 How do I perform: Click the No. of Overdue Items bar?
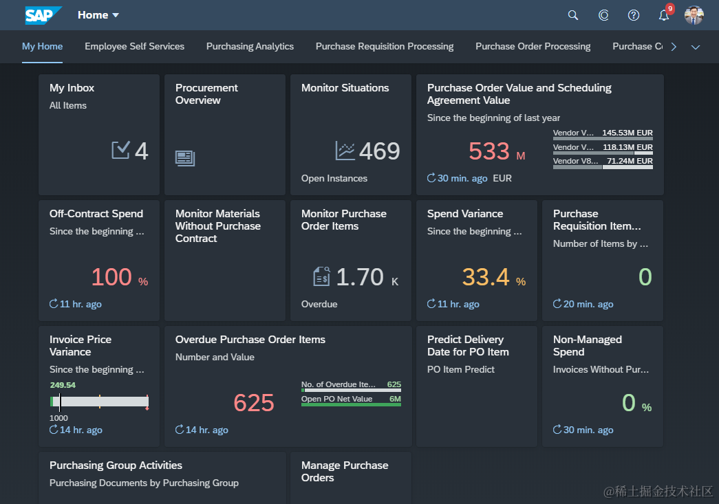[x=351, y=390]
